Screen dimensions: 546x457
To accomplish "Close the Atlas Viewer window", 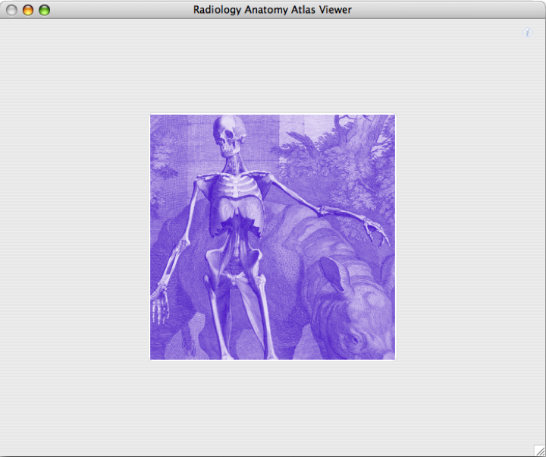I will coord(11,10).
